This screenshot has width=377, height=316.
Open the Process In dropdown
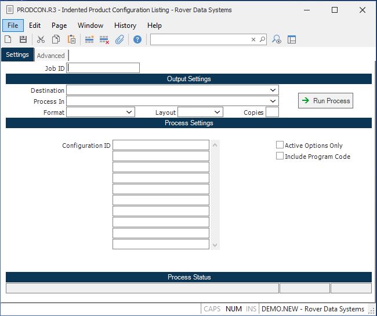tap(273, 101)
